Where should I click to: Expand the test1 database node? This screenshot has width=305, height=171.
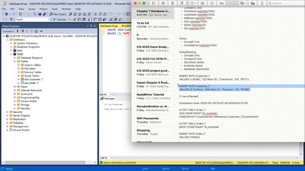point(11,50)
